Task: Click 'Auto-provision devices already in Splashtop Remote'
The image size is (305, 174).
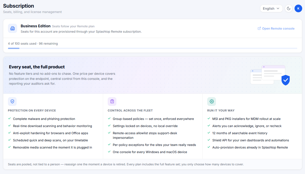Action: [x=250, y=147]
